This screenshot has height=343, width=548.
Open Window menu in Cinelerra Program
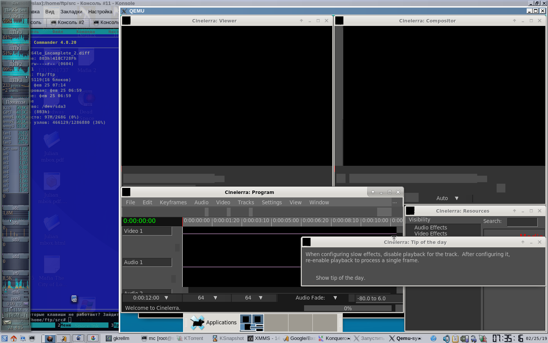coord(319,202)
